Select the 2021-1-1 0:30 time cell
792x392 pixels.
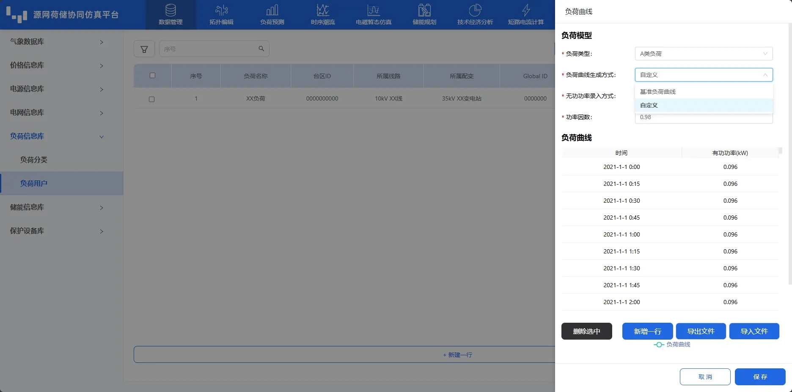coord(621,201)
